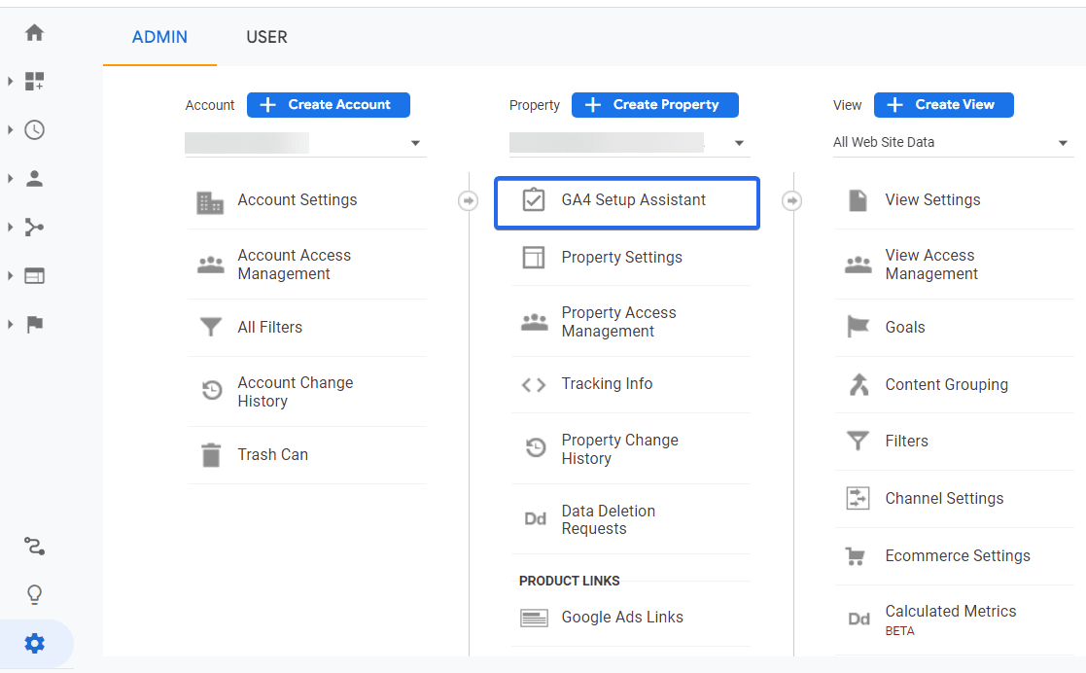Expand the Conversions sidebar arrow
The height and width of the screenshot is (673, 1086).
coord(10,324)
